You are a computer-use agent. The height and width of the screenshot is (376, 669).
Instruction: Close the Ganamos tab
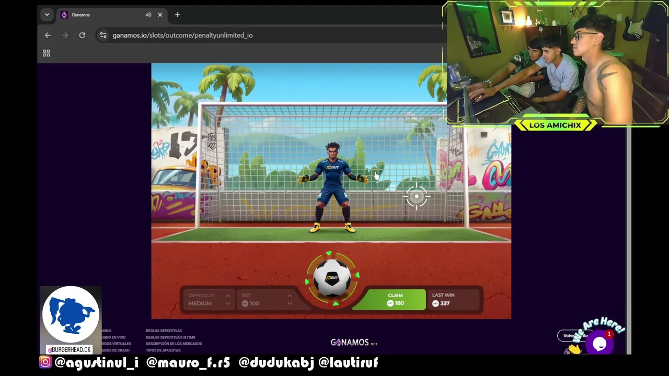(160, 15)
